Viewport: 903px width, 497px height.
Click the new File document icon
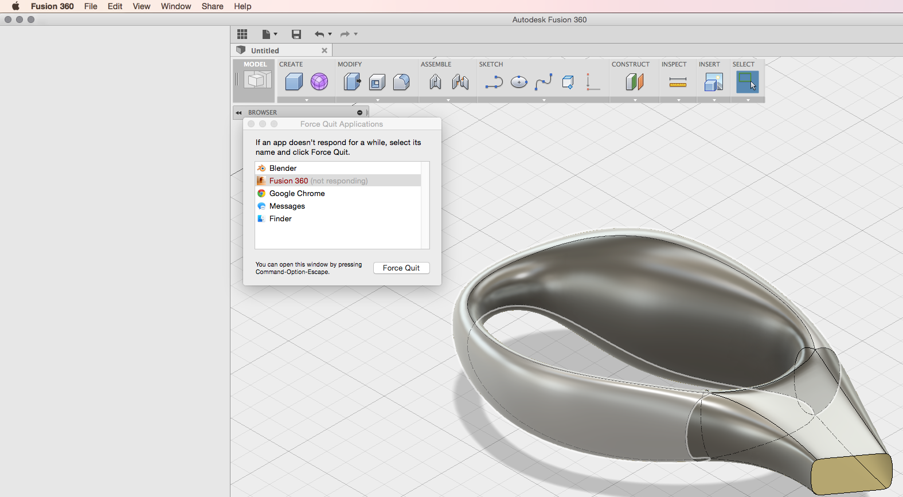266,34
